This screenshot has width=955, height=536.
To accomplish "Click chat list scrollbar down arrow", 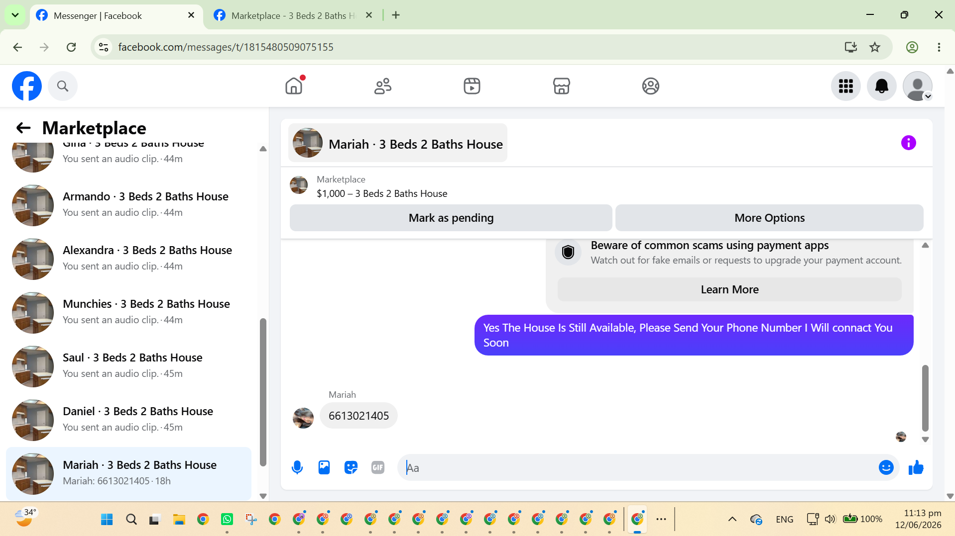I will point(263,496).
